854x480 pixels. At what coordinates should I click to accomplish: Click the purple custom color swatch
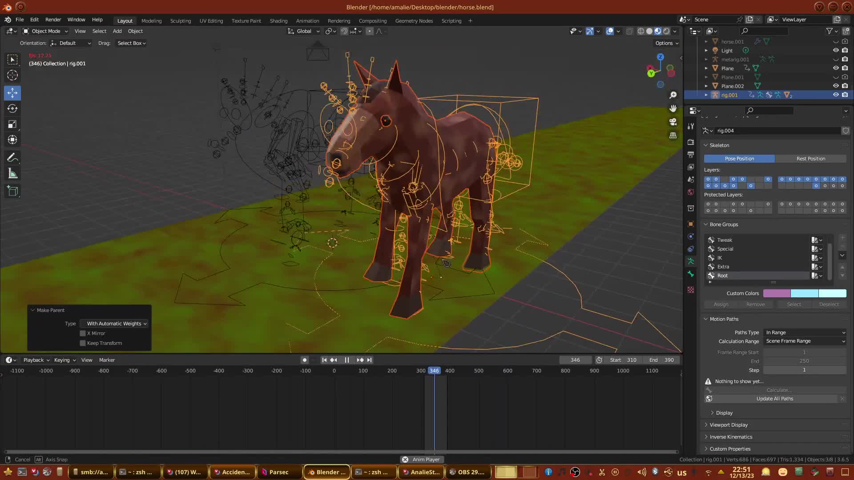[x=776, y=293]
